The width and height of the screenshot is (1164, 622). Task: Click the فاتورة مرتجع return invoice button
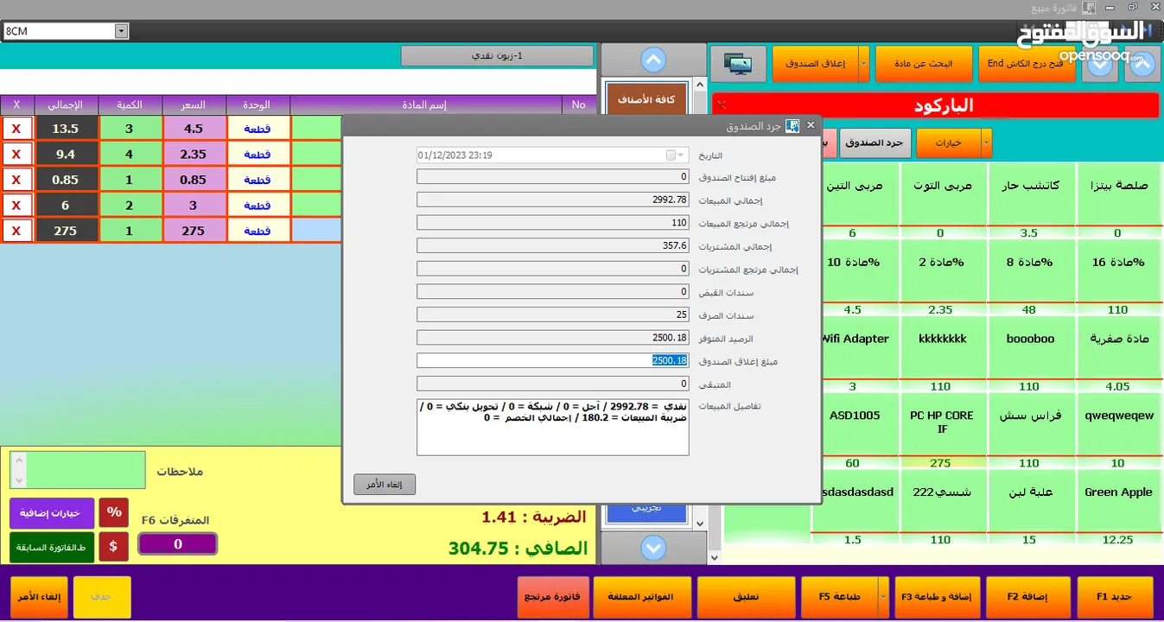pos(553,597)
